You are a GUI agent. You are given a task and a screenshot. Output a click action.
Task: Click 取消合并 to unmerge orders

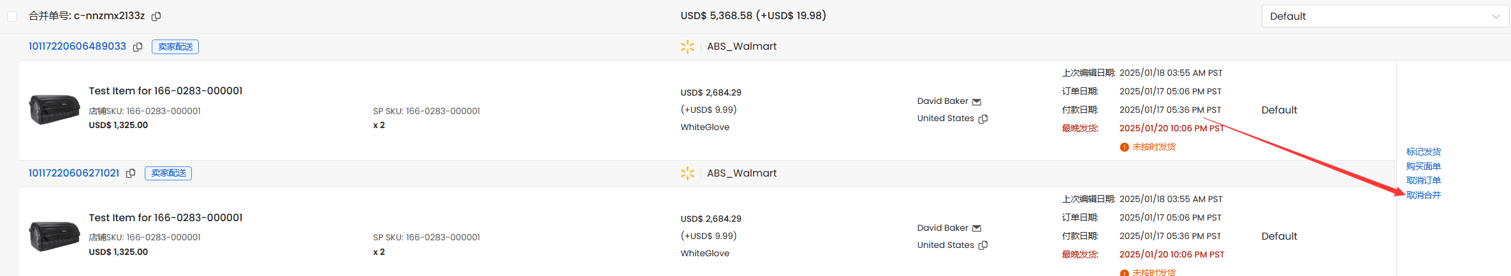click(x=1424, y=195)
